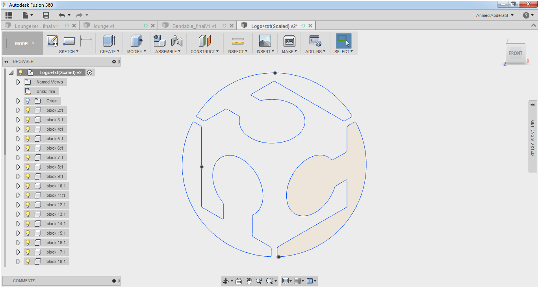Image resolution: width=538 pixels, height=287 pixels.
Task: Click the Insert image icon
Action: 265,41
